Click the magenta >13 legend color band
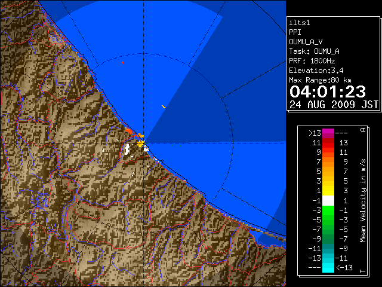The width and height of the screenshot is (382, 287). [x=328, y=133]
